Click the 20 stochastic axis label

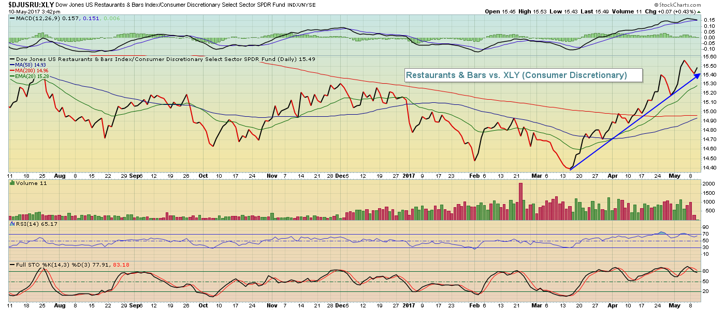(705, 291)
